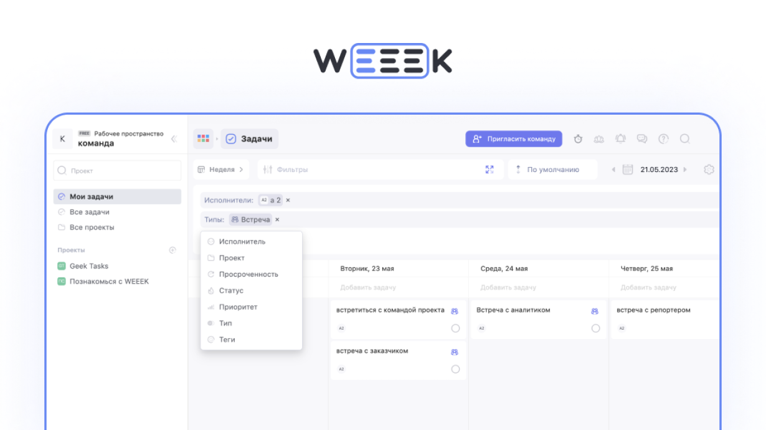The height and width of the screenshot is (430, 766).
Task: Click the search magnifier icon in header
Action: click(684, 139)
